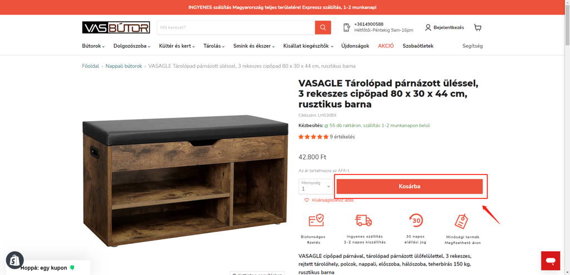Open the Újdonságok menu item
The height and width of the screenshot is (275, 570).
coord(355,46)
